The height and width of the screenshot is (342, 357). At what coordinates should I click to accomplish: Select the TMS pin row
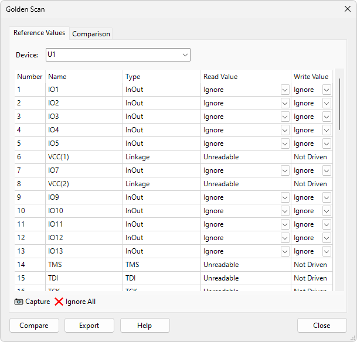(x=55, y=265)
